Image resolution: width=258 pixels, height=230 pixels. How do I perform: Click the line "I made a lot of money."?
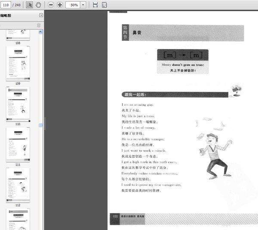(x=138, y=128)
